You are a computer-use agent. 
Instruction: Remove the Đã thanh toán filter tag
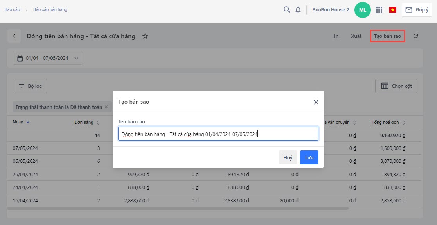(106, 107)
